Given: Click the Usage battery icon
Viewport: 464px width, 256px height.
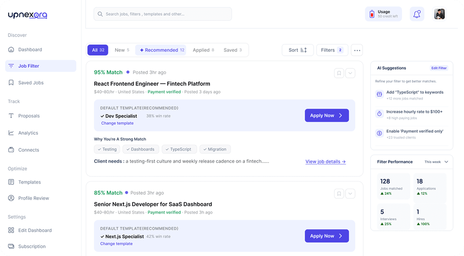Looking at the screenshot, I should click(x=372, y=14).
